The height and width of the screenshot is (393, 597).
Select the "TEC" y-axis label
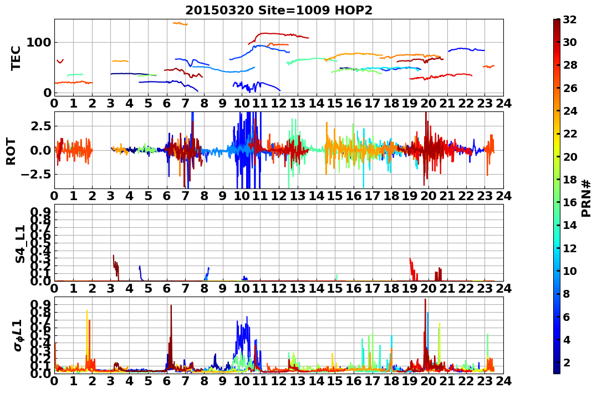[x=16, y=58]
